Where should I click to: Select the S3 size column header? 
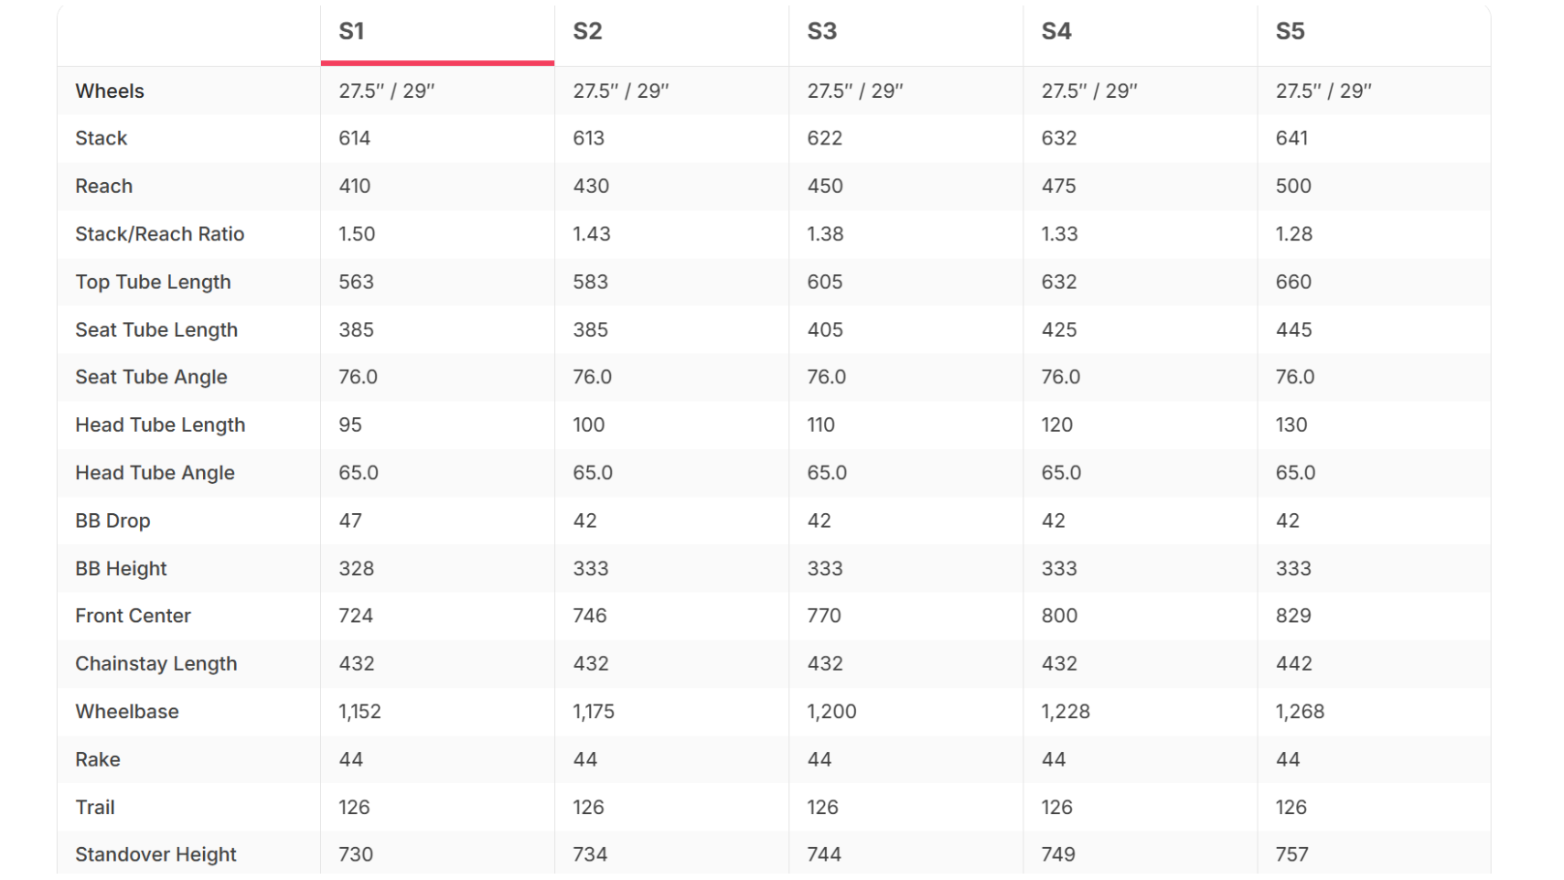coord(905,32)
